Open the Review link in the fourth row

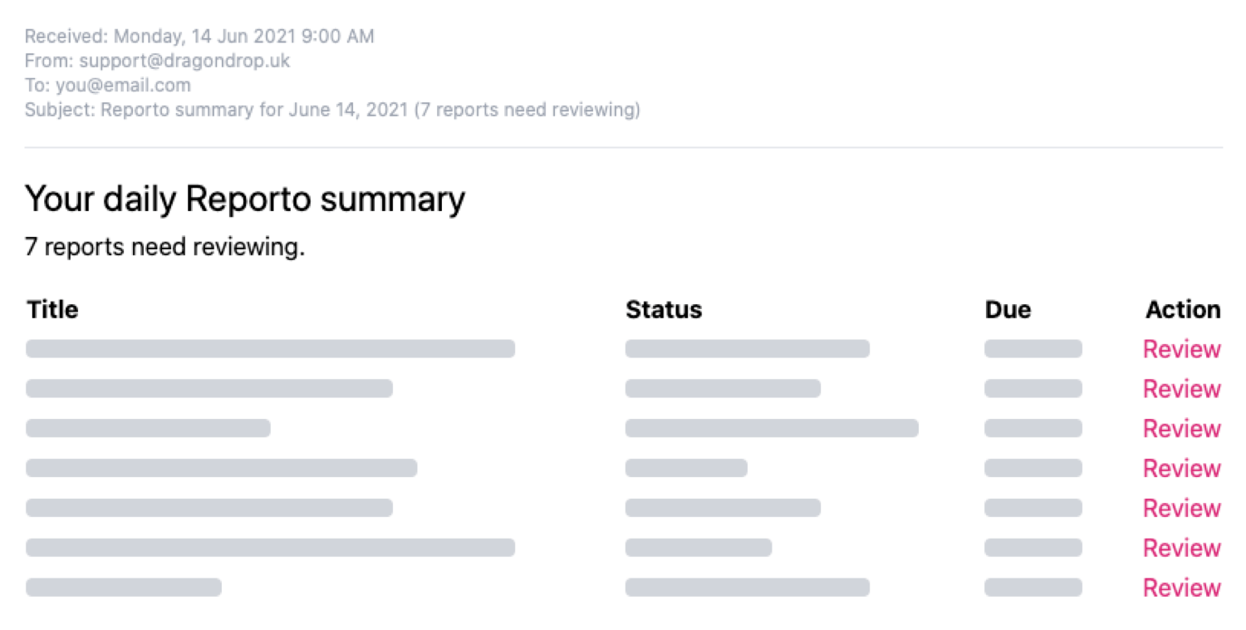(1182, 469)
